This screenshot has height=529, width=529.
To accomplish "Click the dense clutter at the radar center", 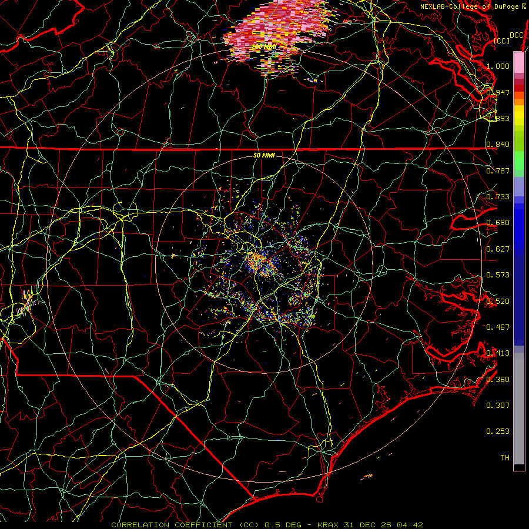I will point(262,264).
